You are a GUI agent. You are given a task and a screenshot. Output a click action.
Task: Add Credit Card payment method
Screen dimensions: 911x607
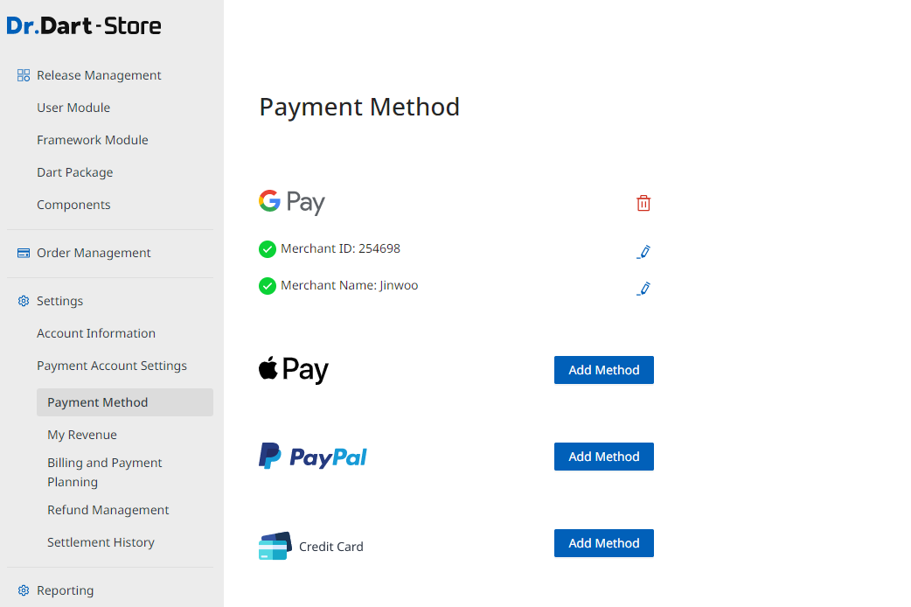603,543
